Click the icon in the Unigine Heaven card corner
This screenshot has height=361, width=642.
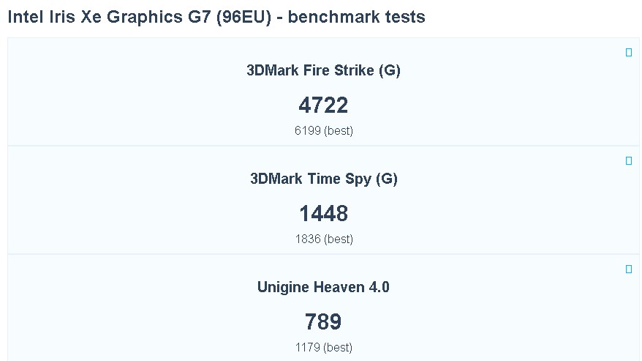point(629,269)
